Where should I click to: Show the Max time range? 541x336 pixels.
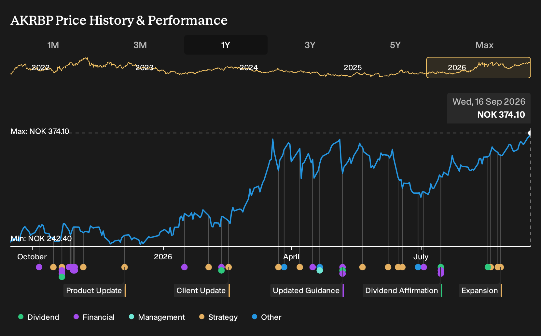[484, 45]
